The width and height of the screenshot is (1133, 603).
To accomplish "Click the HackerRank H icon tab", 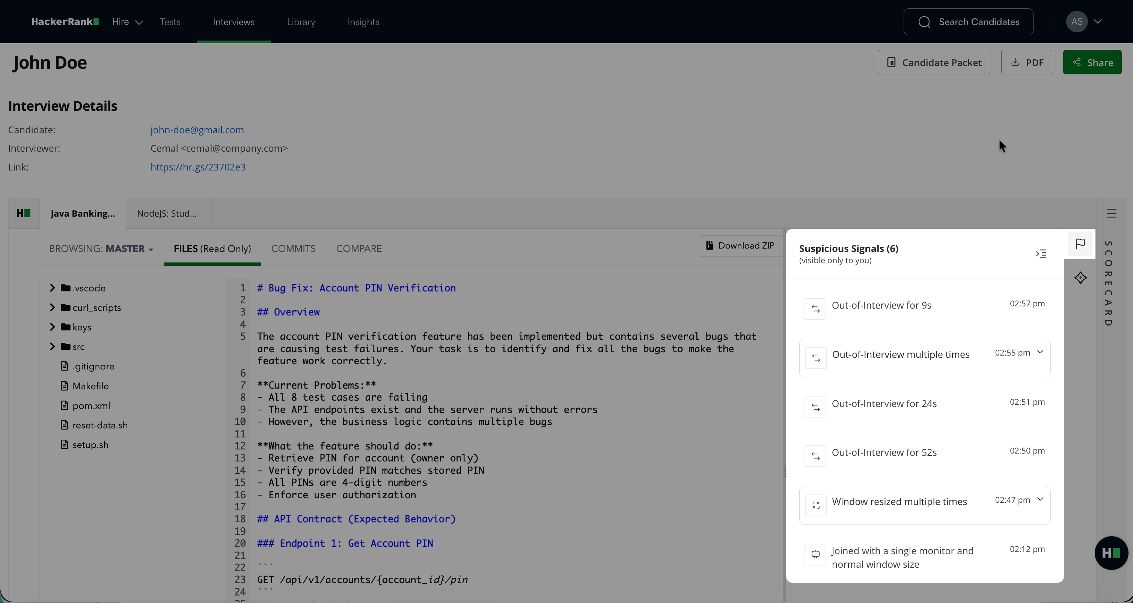I will click(24, 213).
